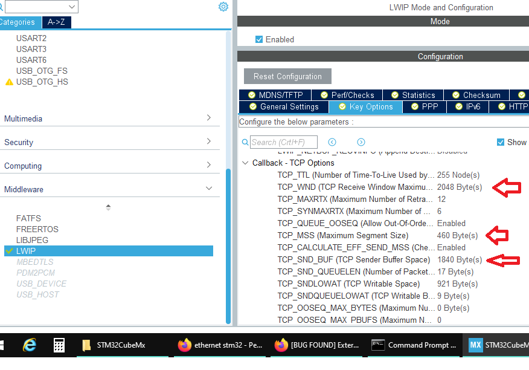Image resolution: width=529 pixels, height=370 pixels.
Task: Click the TCP_QUEUE_OOSEQ value 'Enabled'
Action: pyautogui.click(x=452, y=223)
